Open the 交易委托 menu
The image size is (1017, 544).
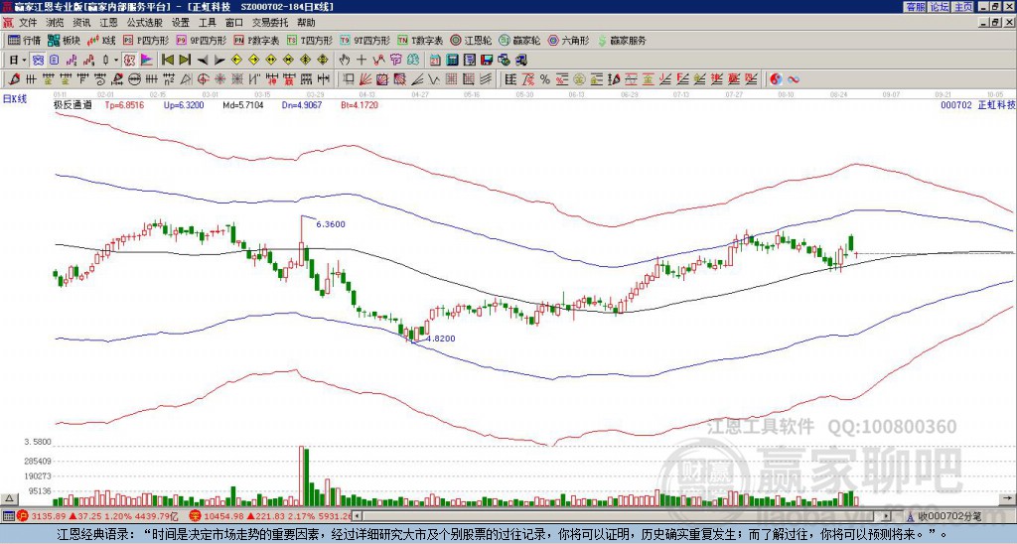click(270, 23)
